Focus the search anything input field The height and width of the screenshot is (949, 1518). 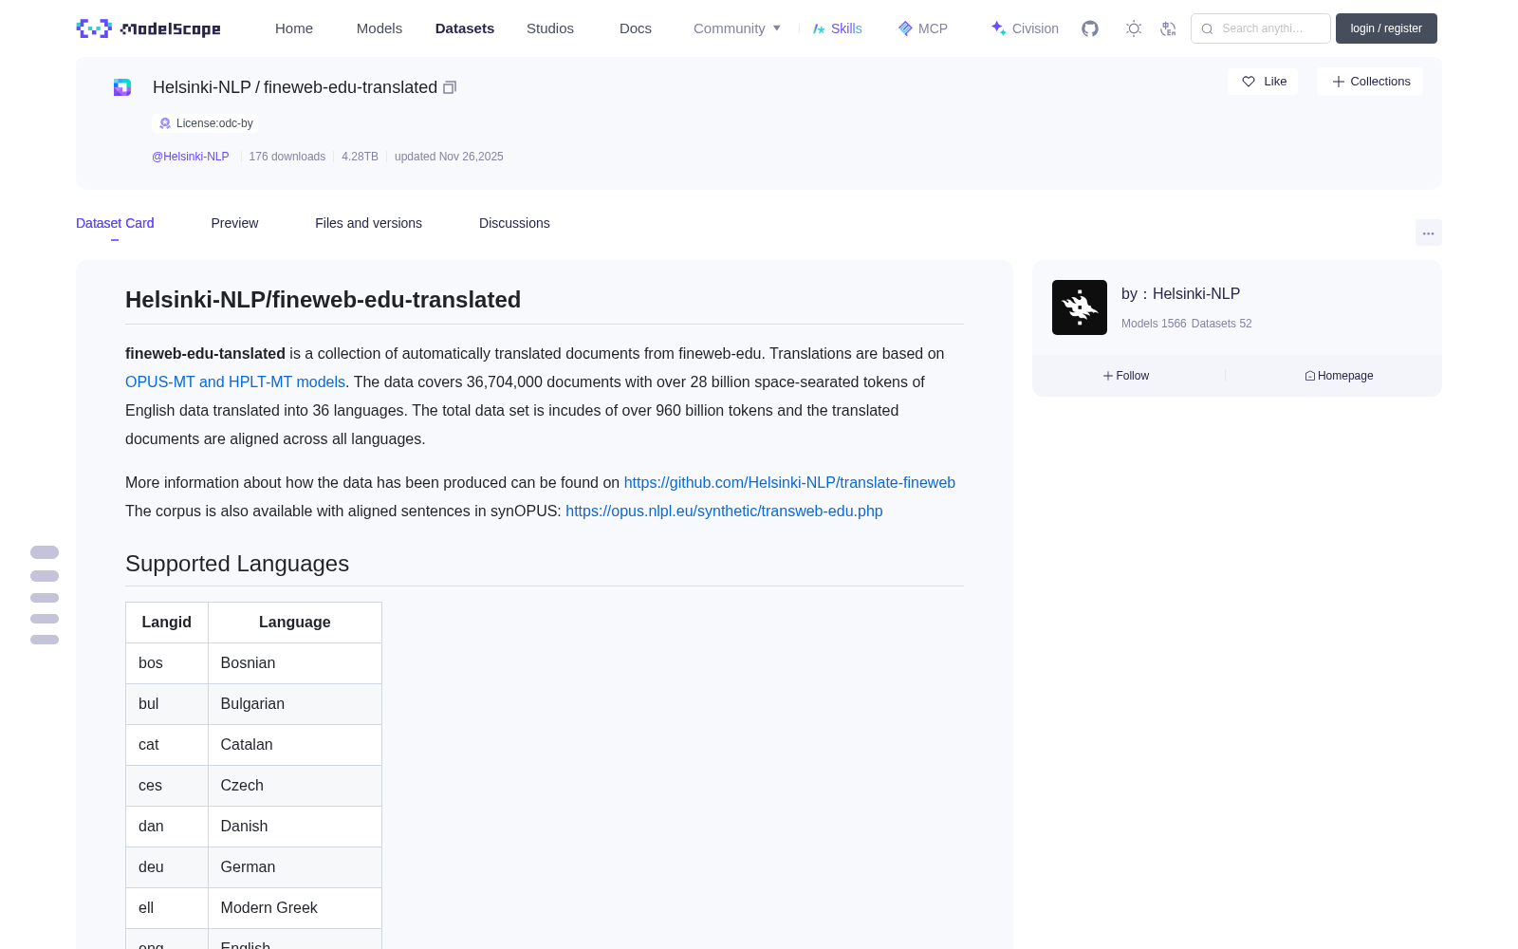point(1261,28)
